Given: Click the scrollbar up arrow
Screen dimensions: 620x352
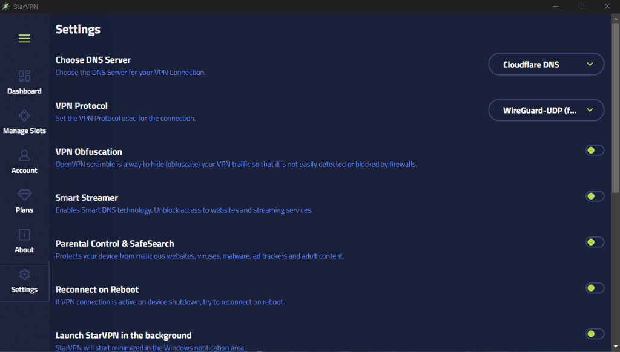Looking at the screenshot, I should pyautogui.click(x=616, y=19).
